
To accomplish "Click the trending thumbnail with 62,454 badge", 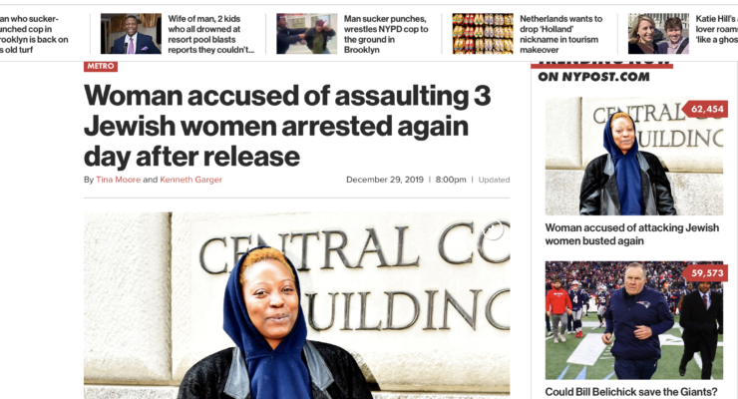I will pos(634,157).
